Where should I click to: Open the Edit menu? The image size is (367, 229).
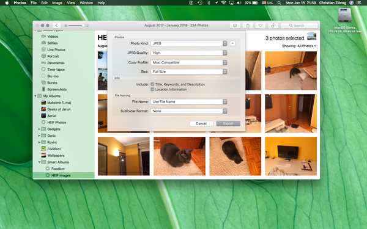click(45, 3)
